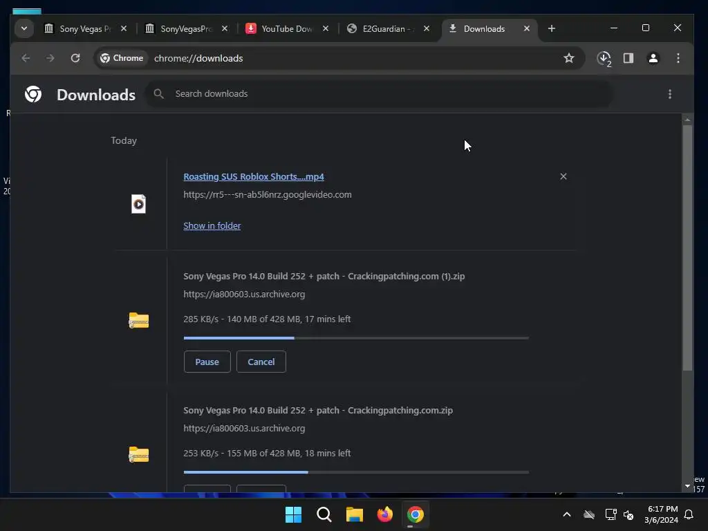Click the mp4 video file icon
This screenshot has height=531, width=708.
(138, 204)
